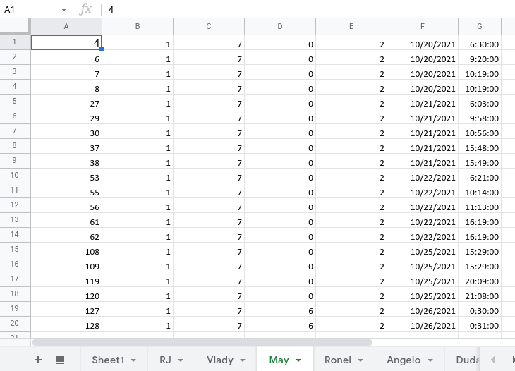Click cell with value 119
The image size is (515, 371).
pos(66,279)
